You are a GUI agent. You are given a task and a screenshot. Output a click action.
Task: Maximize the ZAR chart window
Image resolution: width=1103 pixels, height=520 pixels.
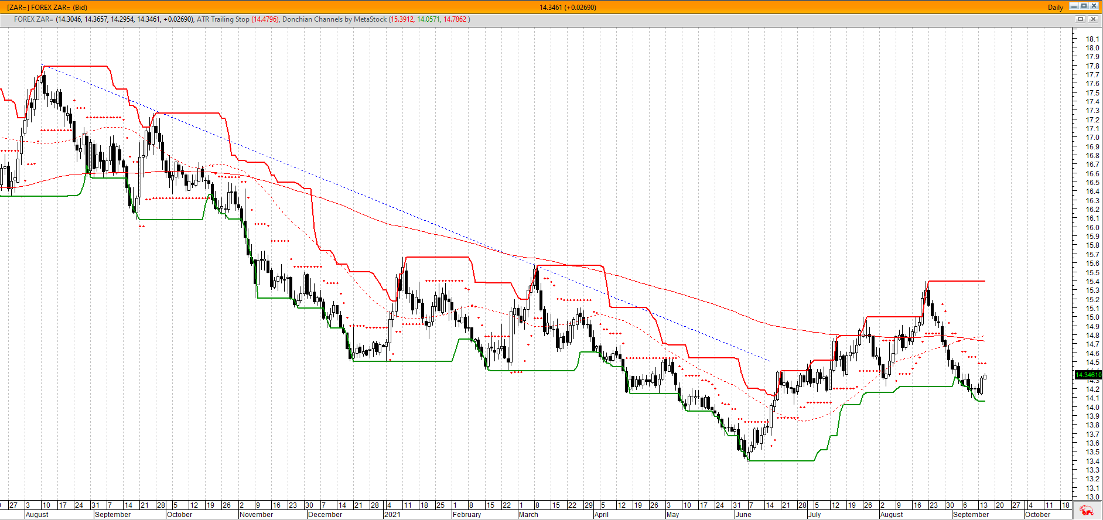[1084, 6]
